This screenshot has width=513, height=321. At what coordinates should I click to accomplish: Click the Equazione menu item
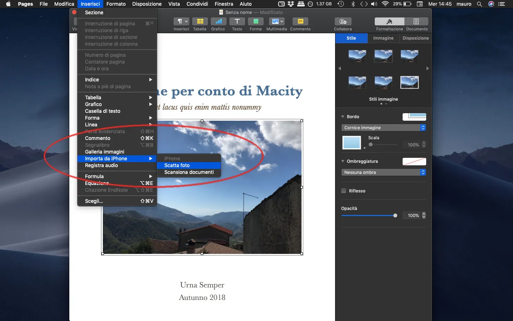[117, 183]
